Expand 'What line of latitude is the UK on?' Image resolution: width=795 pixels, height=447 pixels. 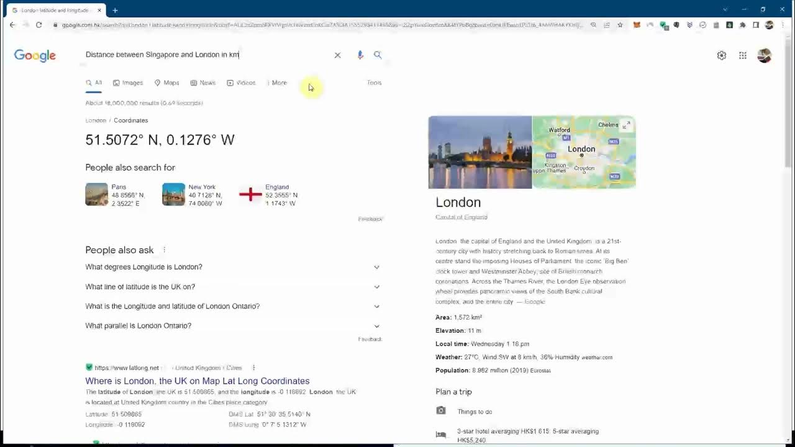point(233,287)
